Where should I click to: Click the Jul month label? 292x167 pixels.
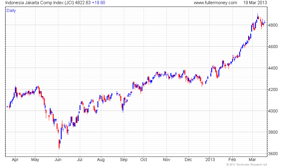(80, 160)
